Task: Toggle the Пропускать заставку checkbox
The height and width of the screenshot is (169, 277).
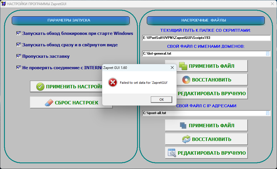Action: (x=19, y=56)
